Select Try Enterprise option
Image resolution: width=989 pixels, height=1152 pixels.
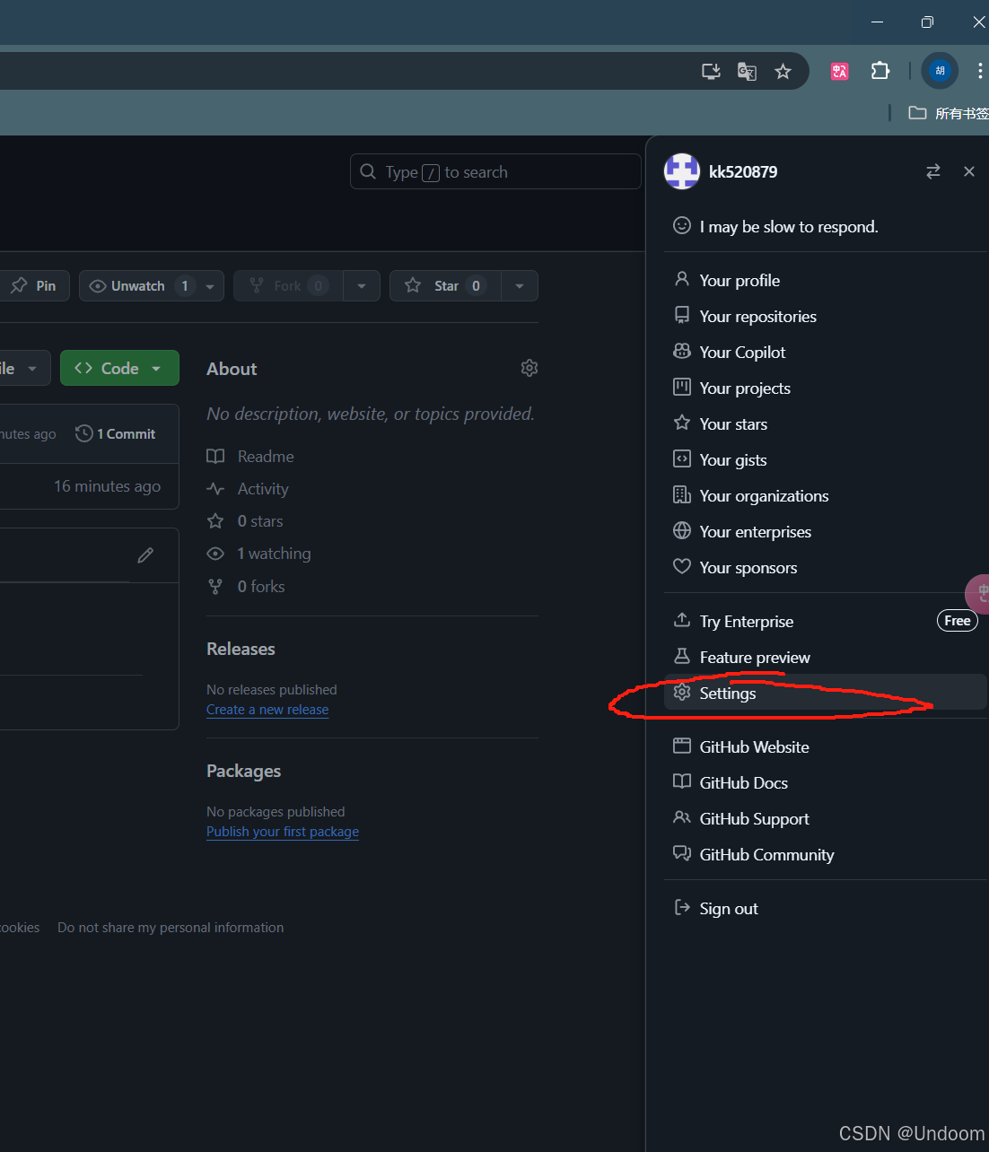[825, 621]
